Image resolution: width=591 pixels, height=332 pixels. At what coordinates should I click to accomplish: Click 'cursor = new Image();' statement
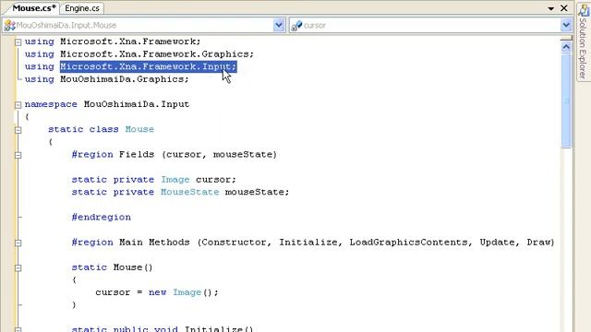pyautogui.click(x=157, y=292)
